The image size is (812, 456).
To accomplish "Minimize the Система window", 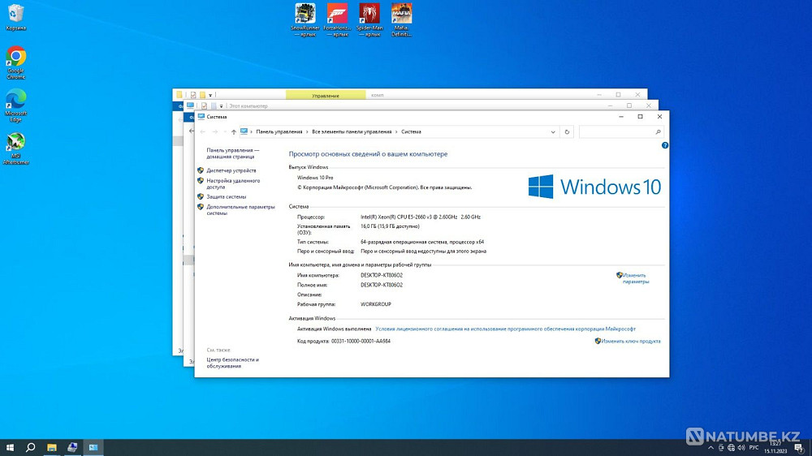I will point(621,117).
